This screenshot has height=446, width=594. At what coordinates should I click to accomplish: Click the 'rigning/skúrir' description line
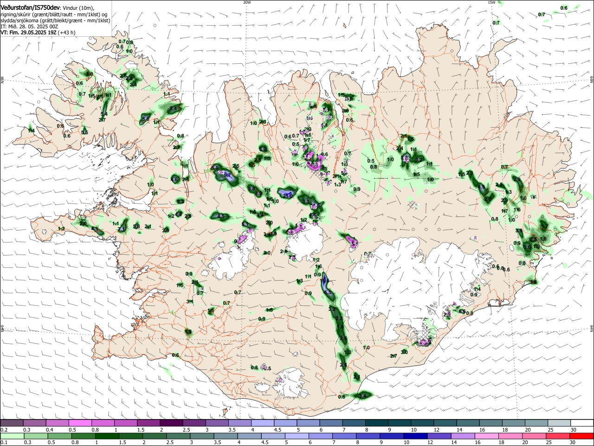[54, 14]
